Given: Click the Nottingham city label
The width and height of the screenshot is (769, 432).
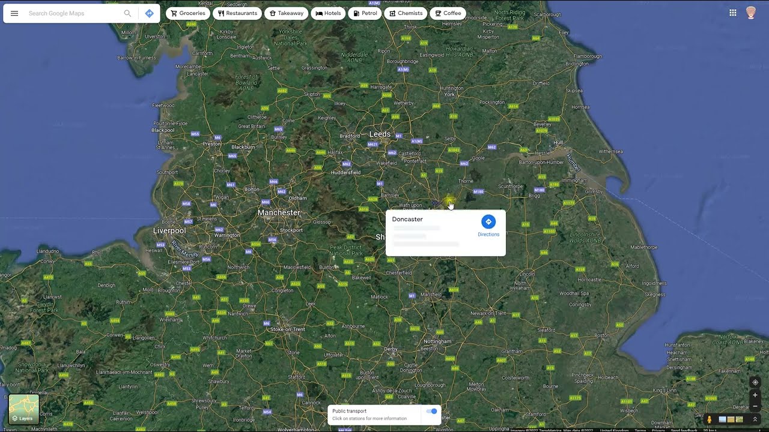Looking at the screenshot, I should click(437, 341).
